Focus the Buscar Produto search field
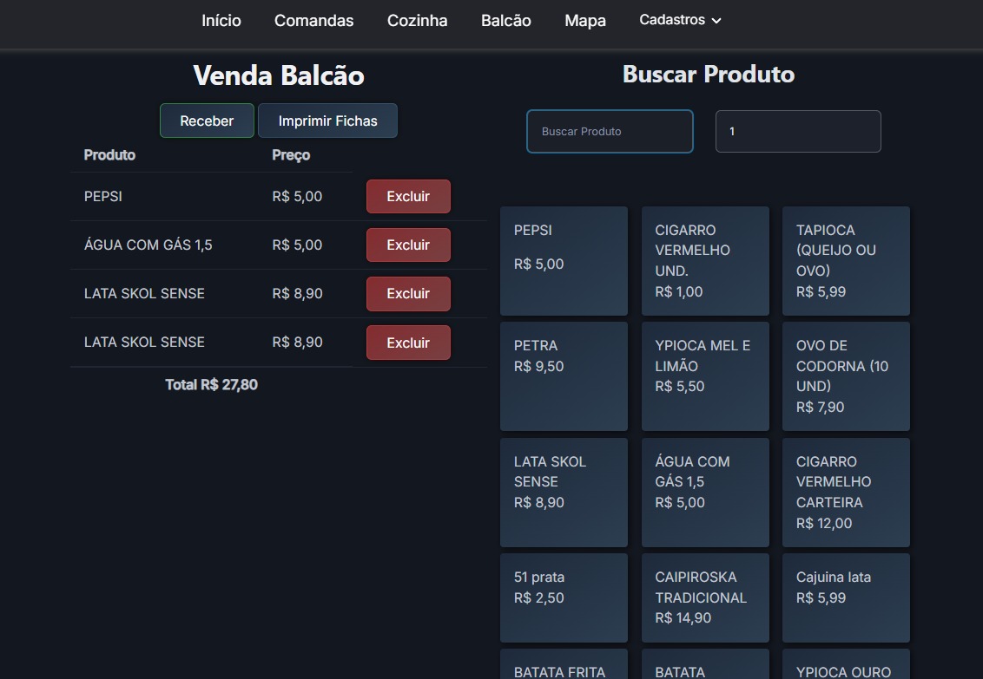 pos(610,132)
